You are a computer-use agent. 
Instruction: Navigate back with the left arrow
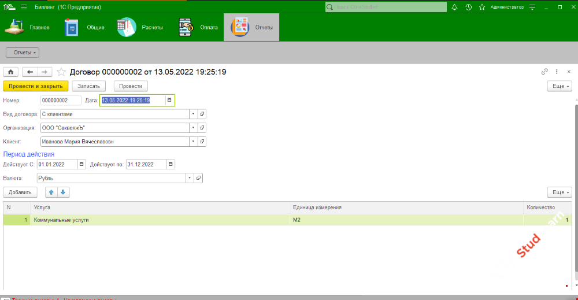29,72
